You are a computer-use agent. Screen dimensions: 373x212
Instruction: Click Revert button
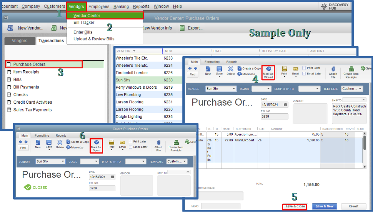pos(353,206)
